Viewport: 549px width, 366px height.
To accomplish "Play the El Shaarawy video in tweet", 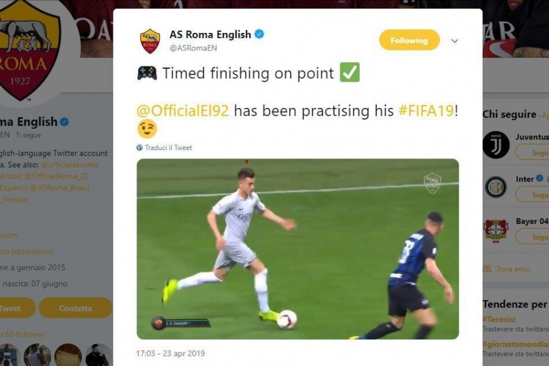I will (298, 249).
